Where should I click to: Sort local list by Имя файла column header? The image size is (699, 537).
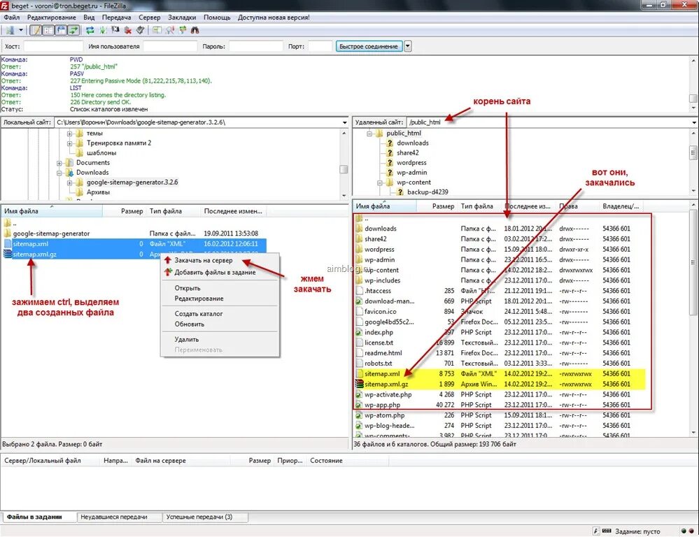(52, 211)
